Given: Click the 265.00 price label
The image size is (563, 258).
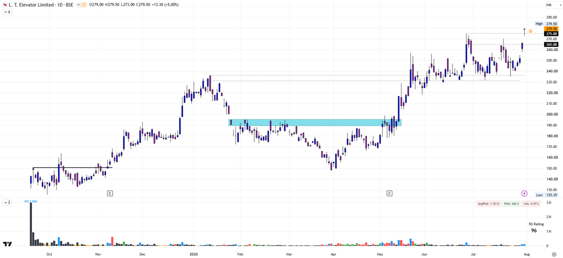Looking at the screenshot, I should (x=551, y=44).
